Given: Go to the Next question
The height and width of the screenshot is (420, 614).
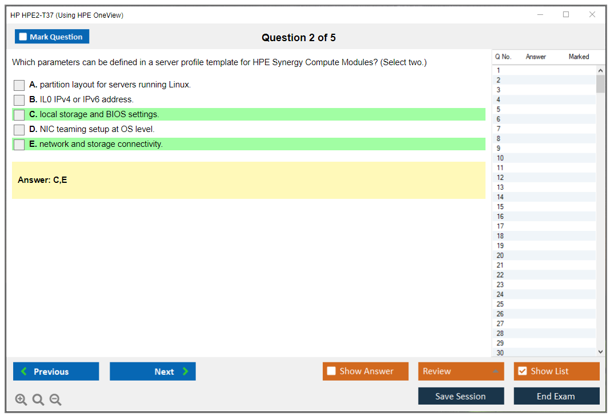Looking at the screenshot, I should pyautogui.click(x=153, y=371).
